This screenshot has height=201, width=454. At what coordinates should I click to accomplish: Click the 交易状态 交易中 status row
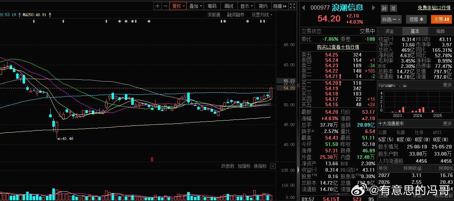click(x=338, y=31)
